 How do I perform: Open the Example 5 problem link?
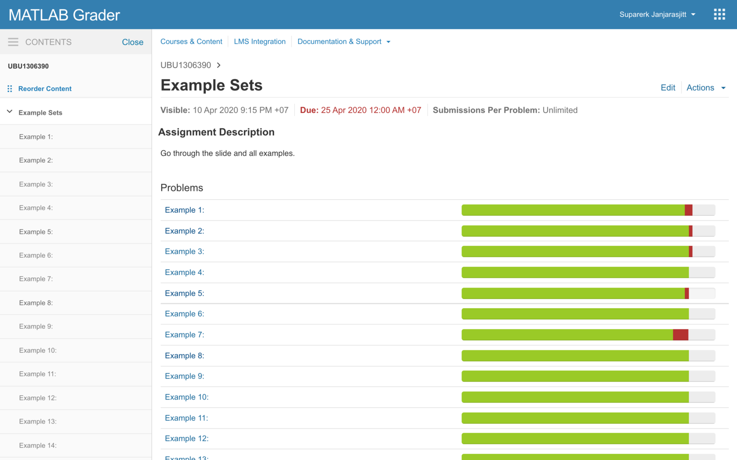pos(184,293)
